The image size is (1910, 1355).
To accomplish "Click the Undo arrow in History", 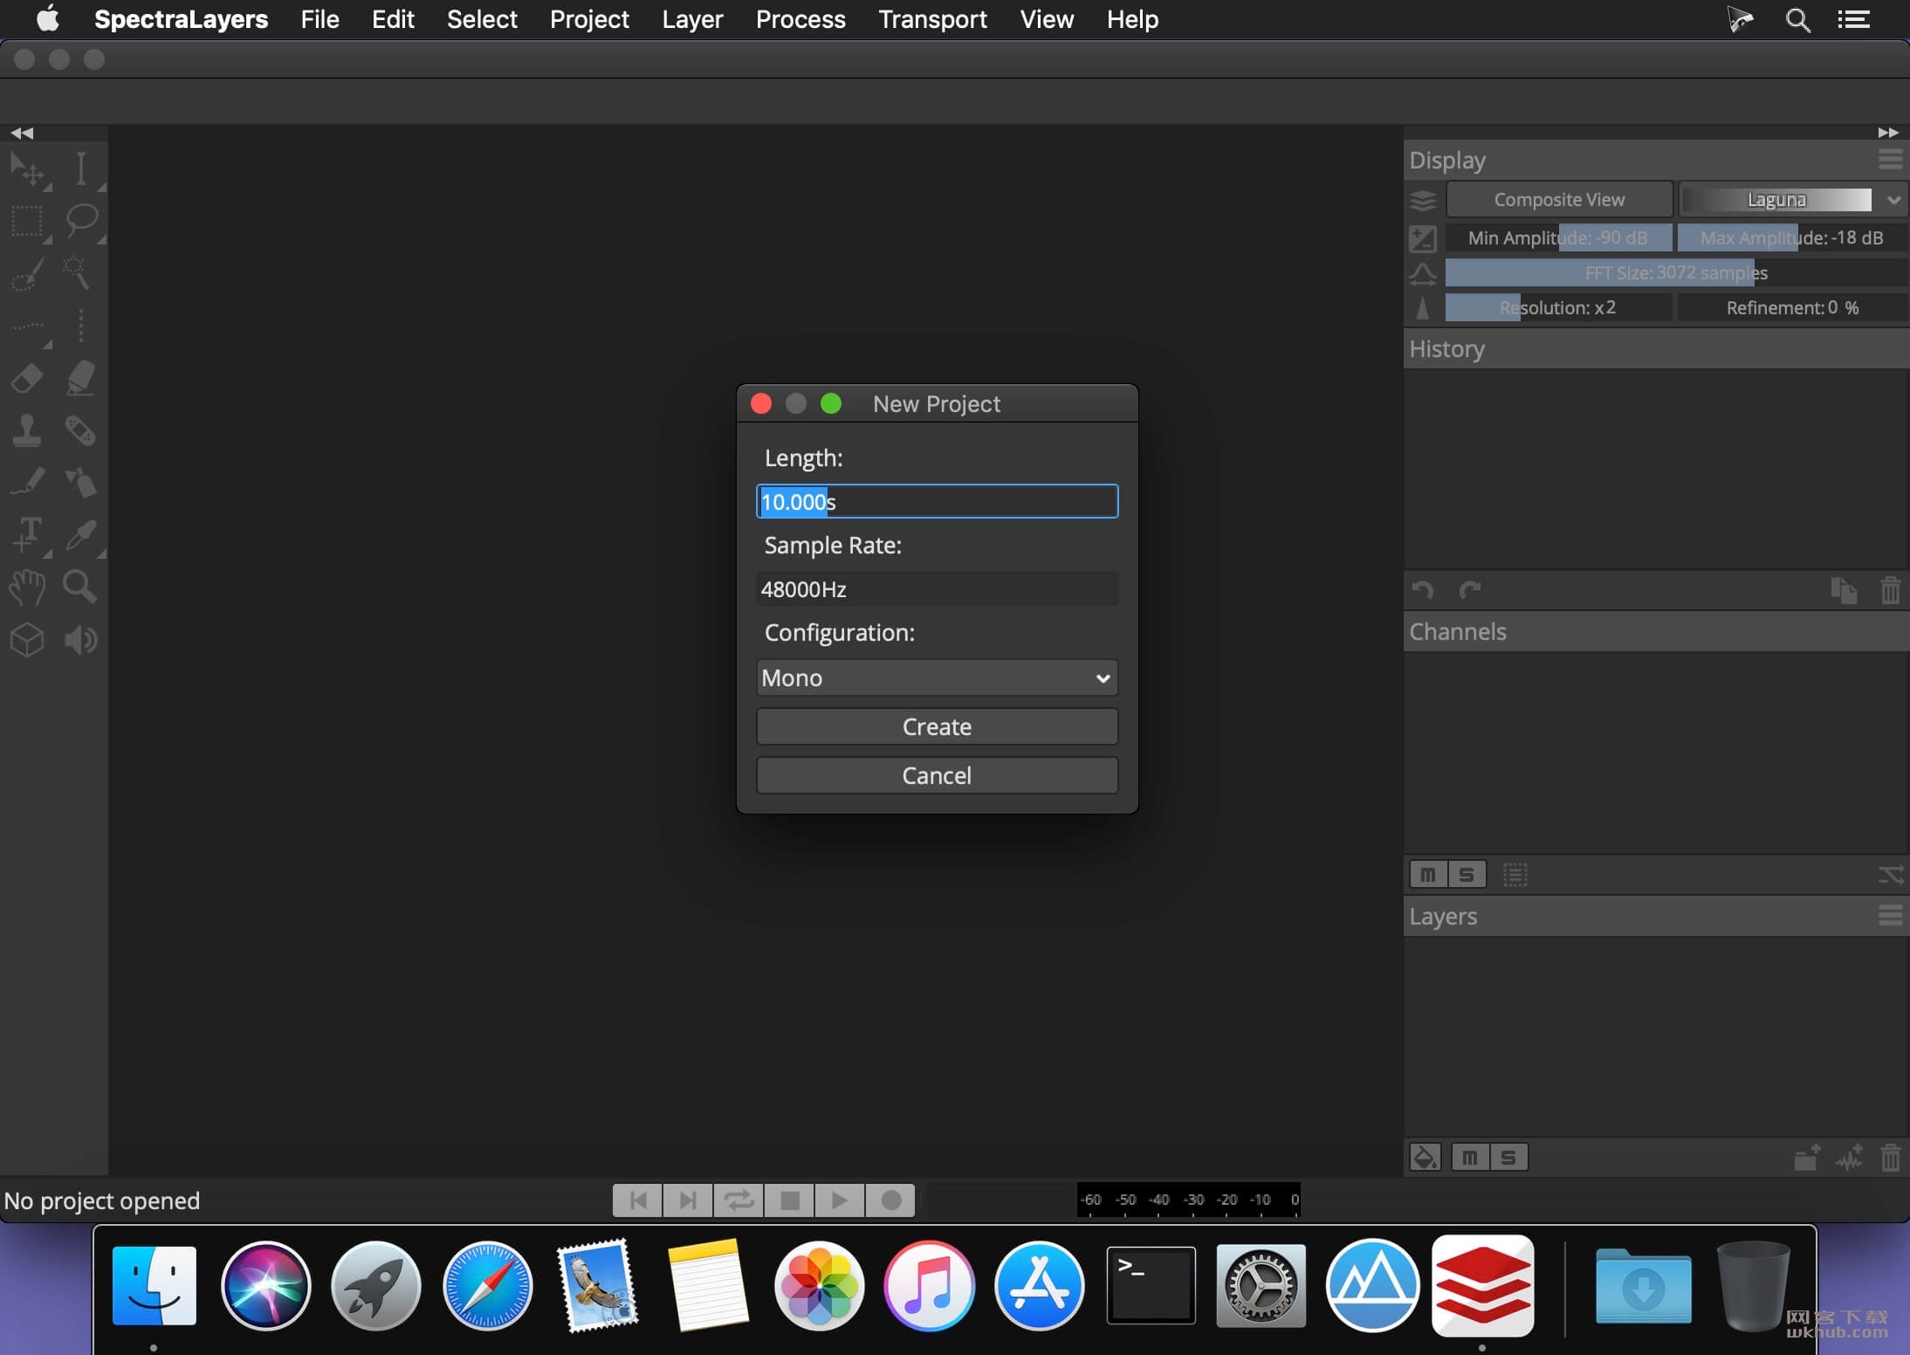I will (x=1423, y=590).
